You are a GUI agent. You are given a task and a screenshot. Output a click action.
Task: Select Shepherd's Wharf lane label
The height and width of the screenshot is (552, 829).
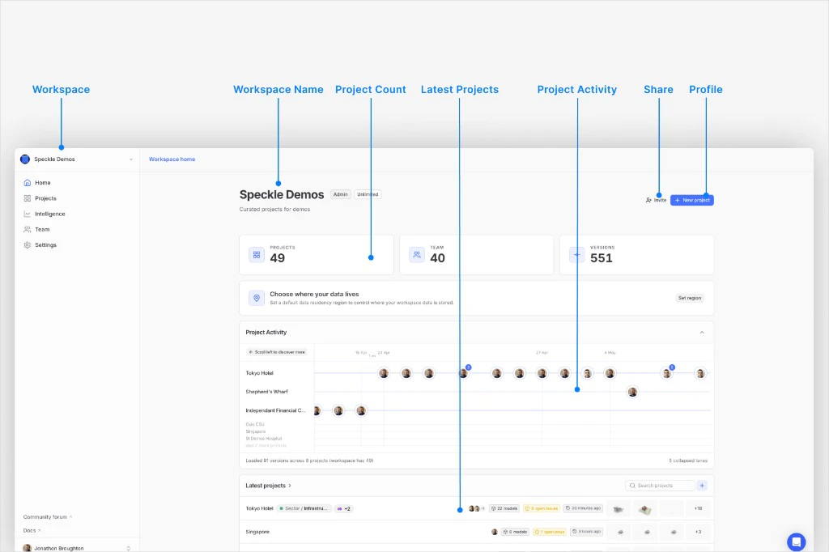(x=266, y=392)
